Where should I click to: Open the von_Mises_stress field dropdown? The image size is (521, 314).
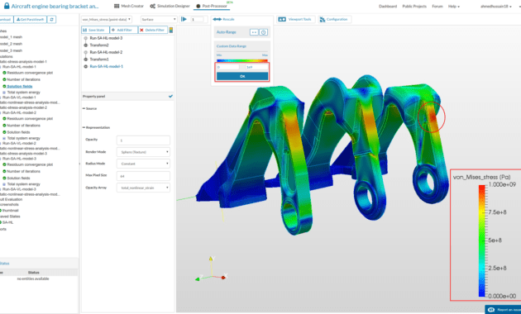click(x=107, y=20)
